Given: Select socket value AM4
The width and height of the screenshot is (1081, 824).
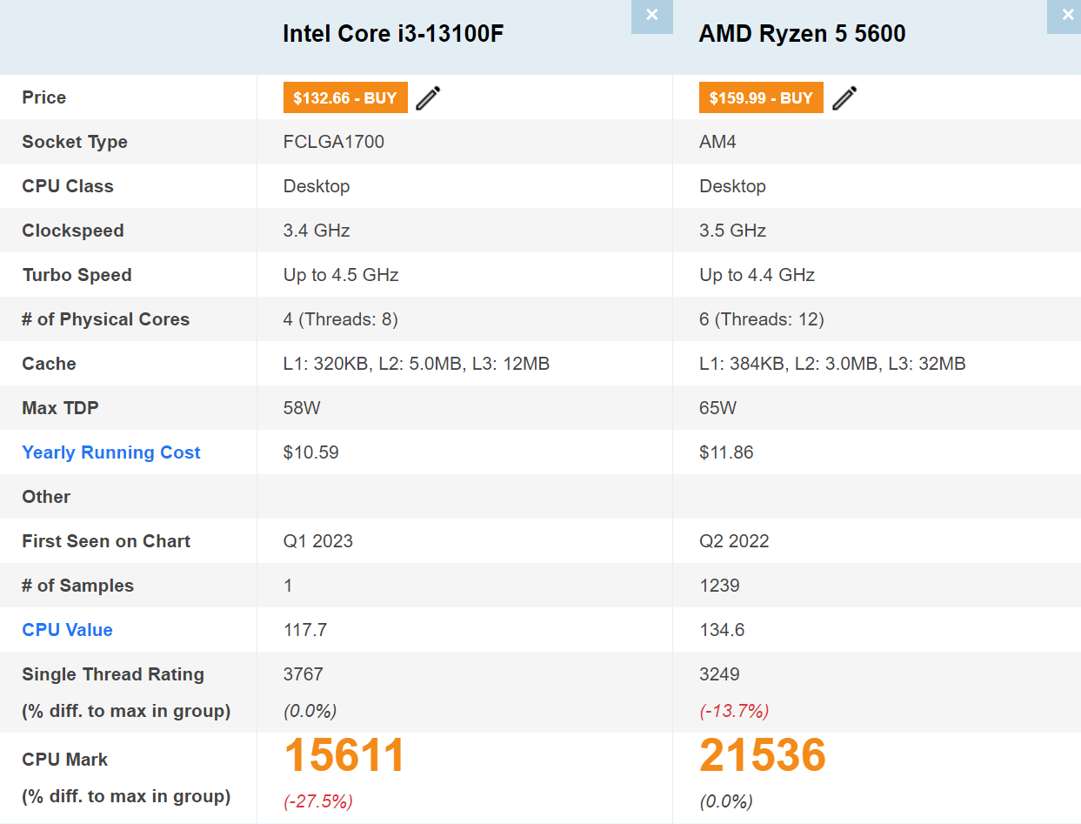Looking at the screenshot, I should (x=717, y=142).
